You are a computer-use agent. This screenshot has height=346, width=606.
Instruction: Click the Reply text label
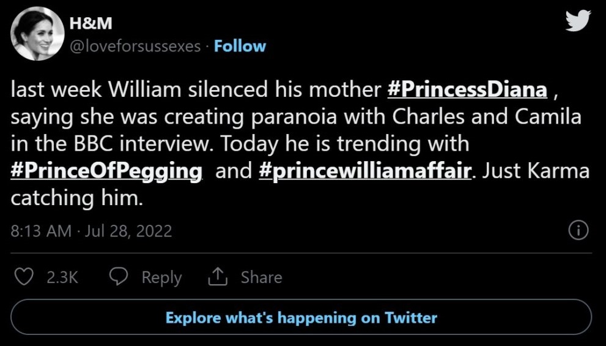point(161,277)
